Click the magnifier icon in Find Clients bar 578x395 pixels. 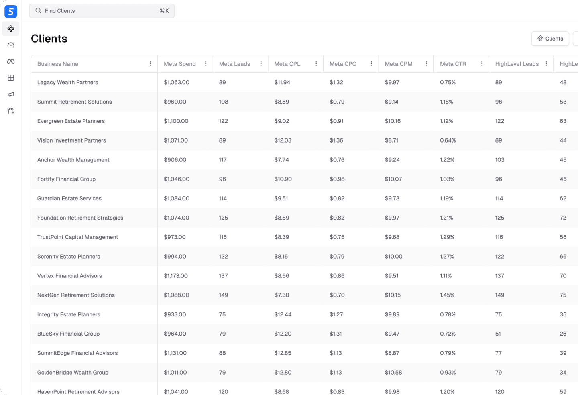(38, 11)
